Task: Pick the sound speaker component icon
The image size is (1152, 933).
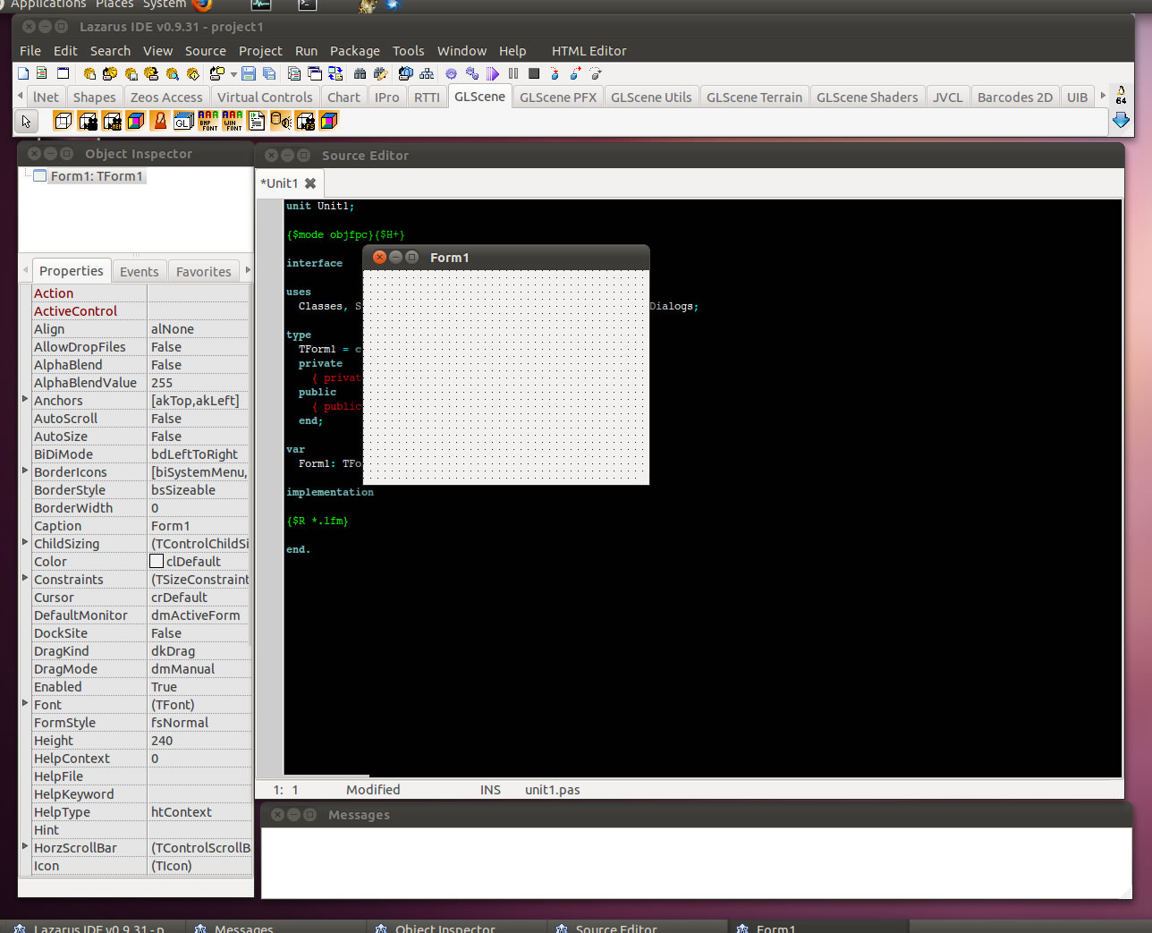Action: (x=281, y=121)
